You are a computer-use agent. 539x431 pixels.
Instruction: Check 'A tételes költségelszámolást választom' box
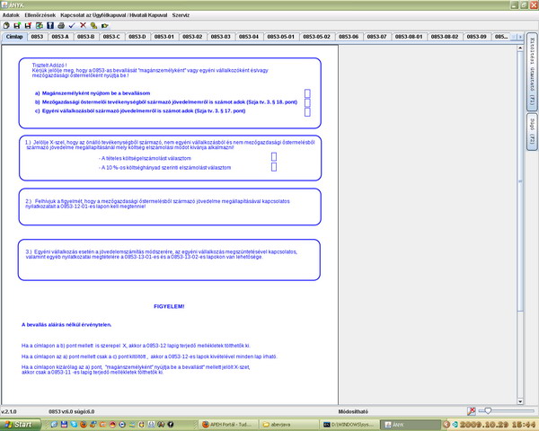coord(274,157)
